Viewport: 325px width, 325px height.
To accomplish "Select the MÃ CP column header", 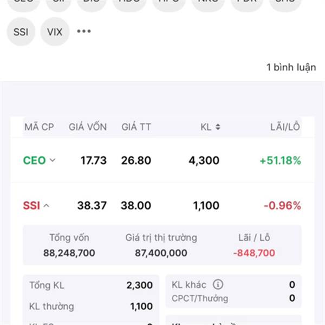I will [x=39, y=127].
